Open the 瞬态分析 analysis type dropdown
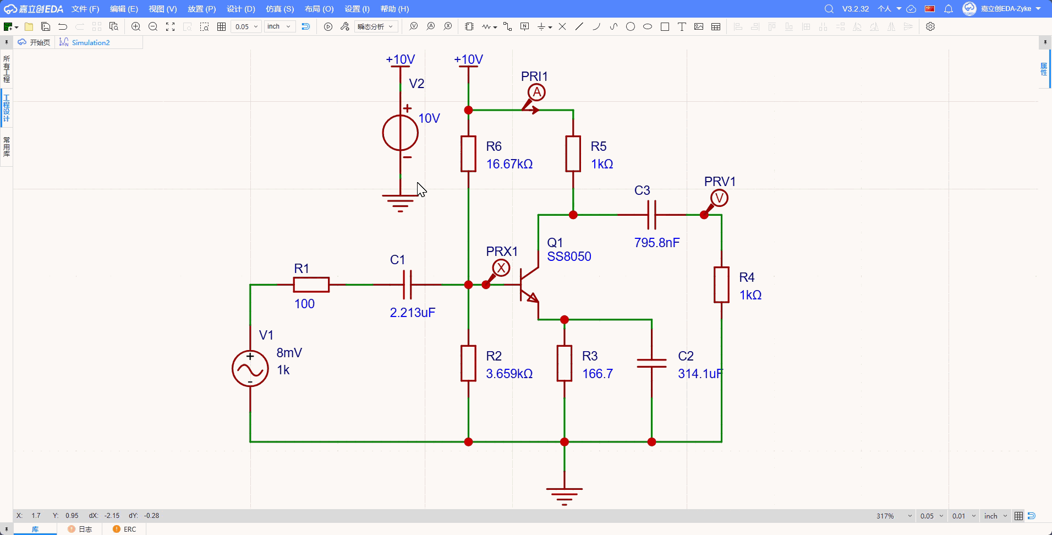 [x=376, y=26]
